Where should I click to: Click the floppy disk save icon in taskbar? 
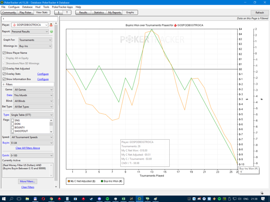(x=35, y=199)
